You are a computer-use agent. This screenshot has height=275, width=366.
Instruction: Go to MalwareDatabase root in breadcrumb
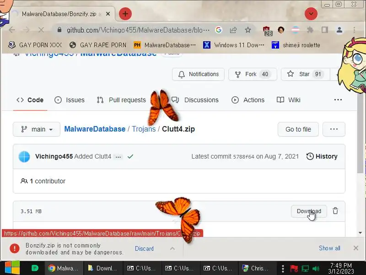coord(95,129)
